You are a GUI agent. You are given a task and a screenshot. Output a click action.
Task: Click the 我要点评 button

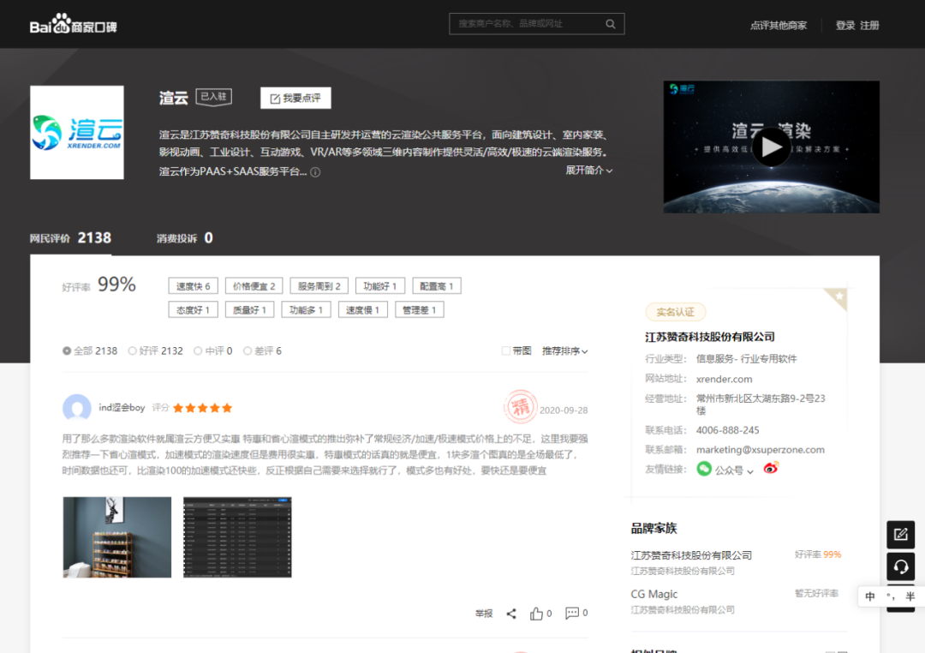[295, 99]
